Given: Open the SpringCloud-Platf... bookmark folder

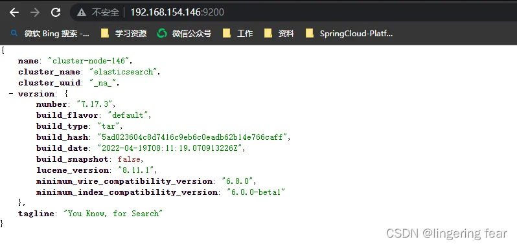Looking at the screenshot, I should [x=349, y=33].
